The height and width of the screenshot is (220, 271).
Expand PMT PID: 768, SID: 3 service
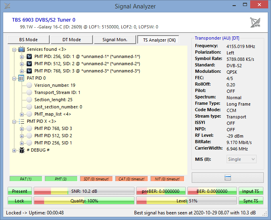[22, 71]
